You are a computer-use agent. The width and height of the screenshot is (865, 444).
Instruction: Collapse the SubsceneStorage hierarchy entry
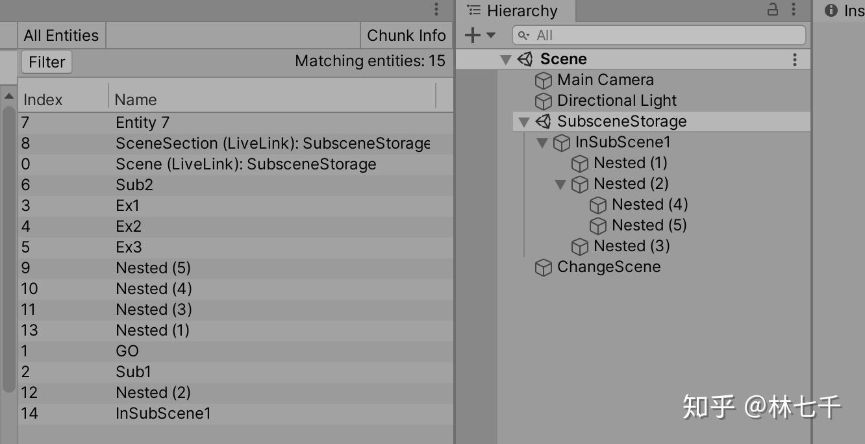point(524,121)
